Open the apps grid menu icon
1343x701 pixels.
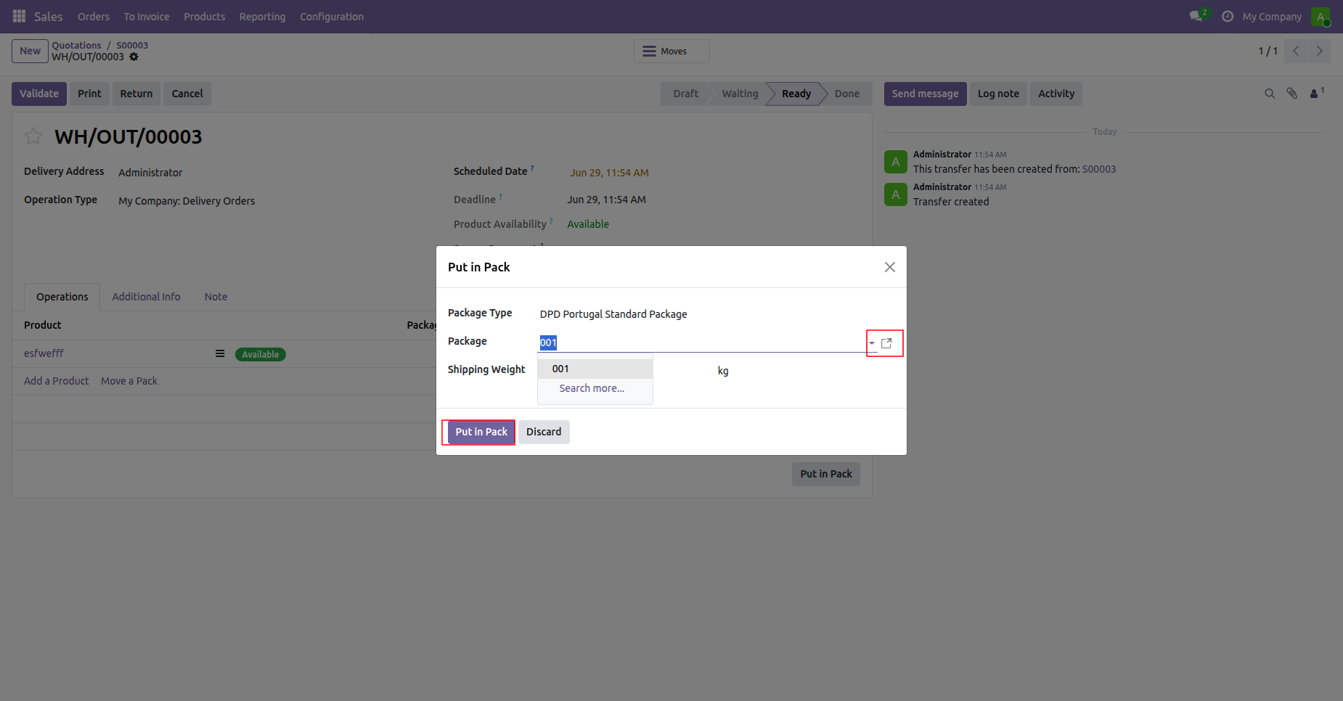click(x=20, y=16)
